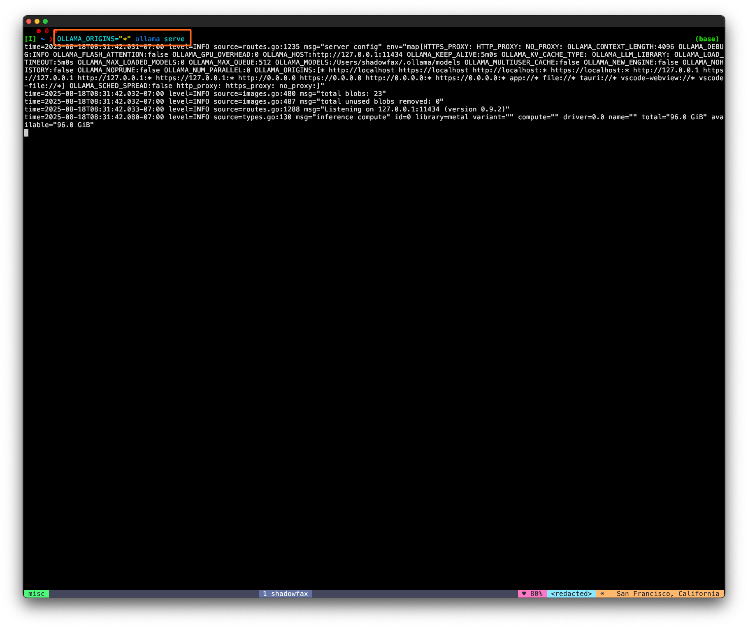Click the green [I] vi-mode indicator
This screenshot has width=748, height=628.
point(30,38)
